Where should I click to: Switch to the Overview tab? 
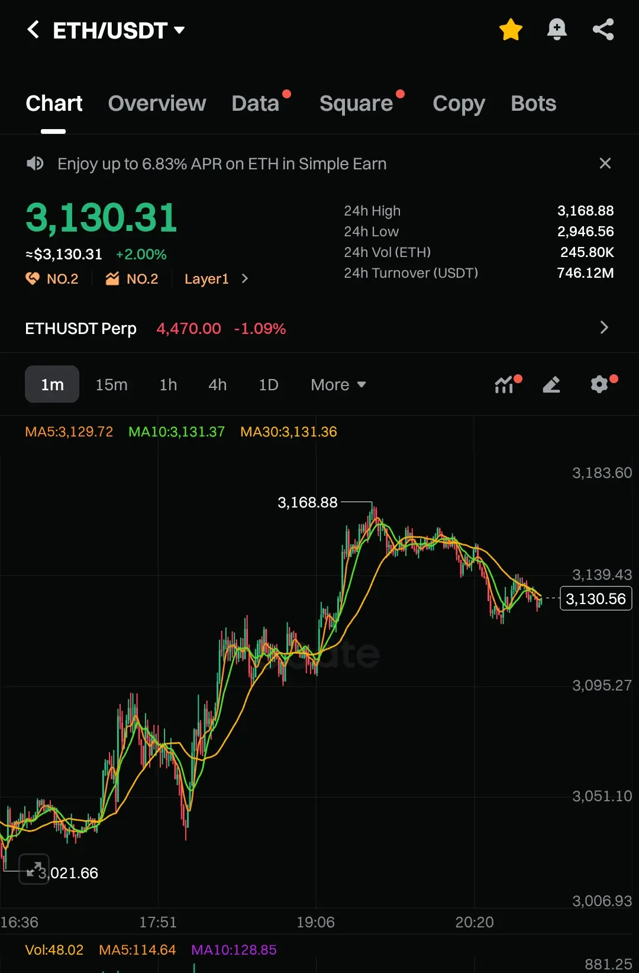pos(157,104)
